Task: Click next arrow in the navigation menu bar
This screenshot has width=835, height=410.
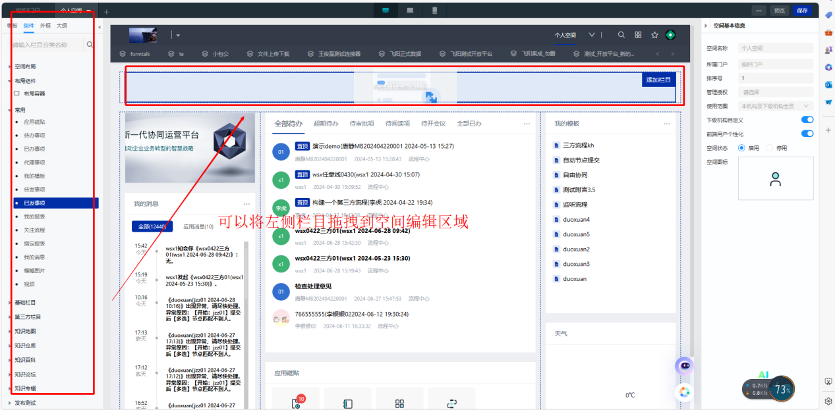Action: click(x=672, y=54)
